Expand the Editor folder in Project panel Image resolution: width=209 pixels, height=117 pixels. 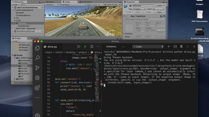point(15,79)
